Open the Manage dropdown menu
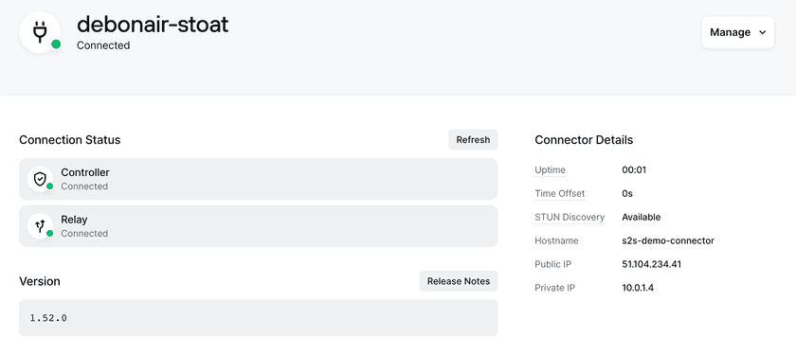 coord(738,32)
